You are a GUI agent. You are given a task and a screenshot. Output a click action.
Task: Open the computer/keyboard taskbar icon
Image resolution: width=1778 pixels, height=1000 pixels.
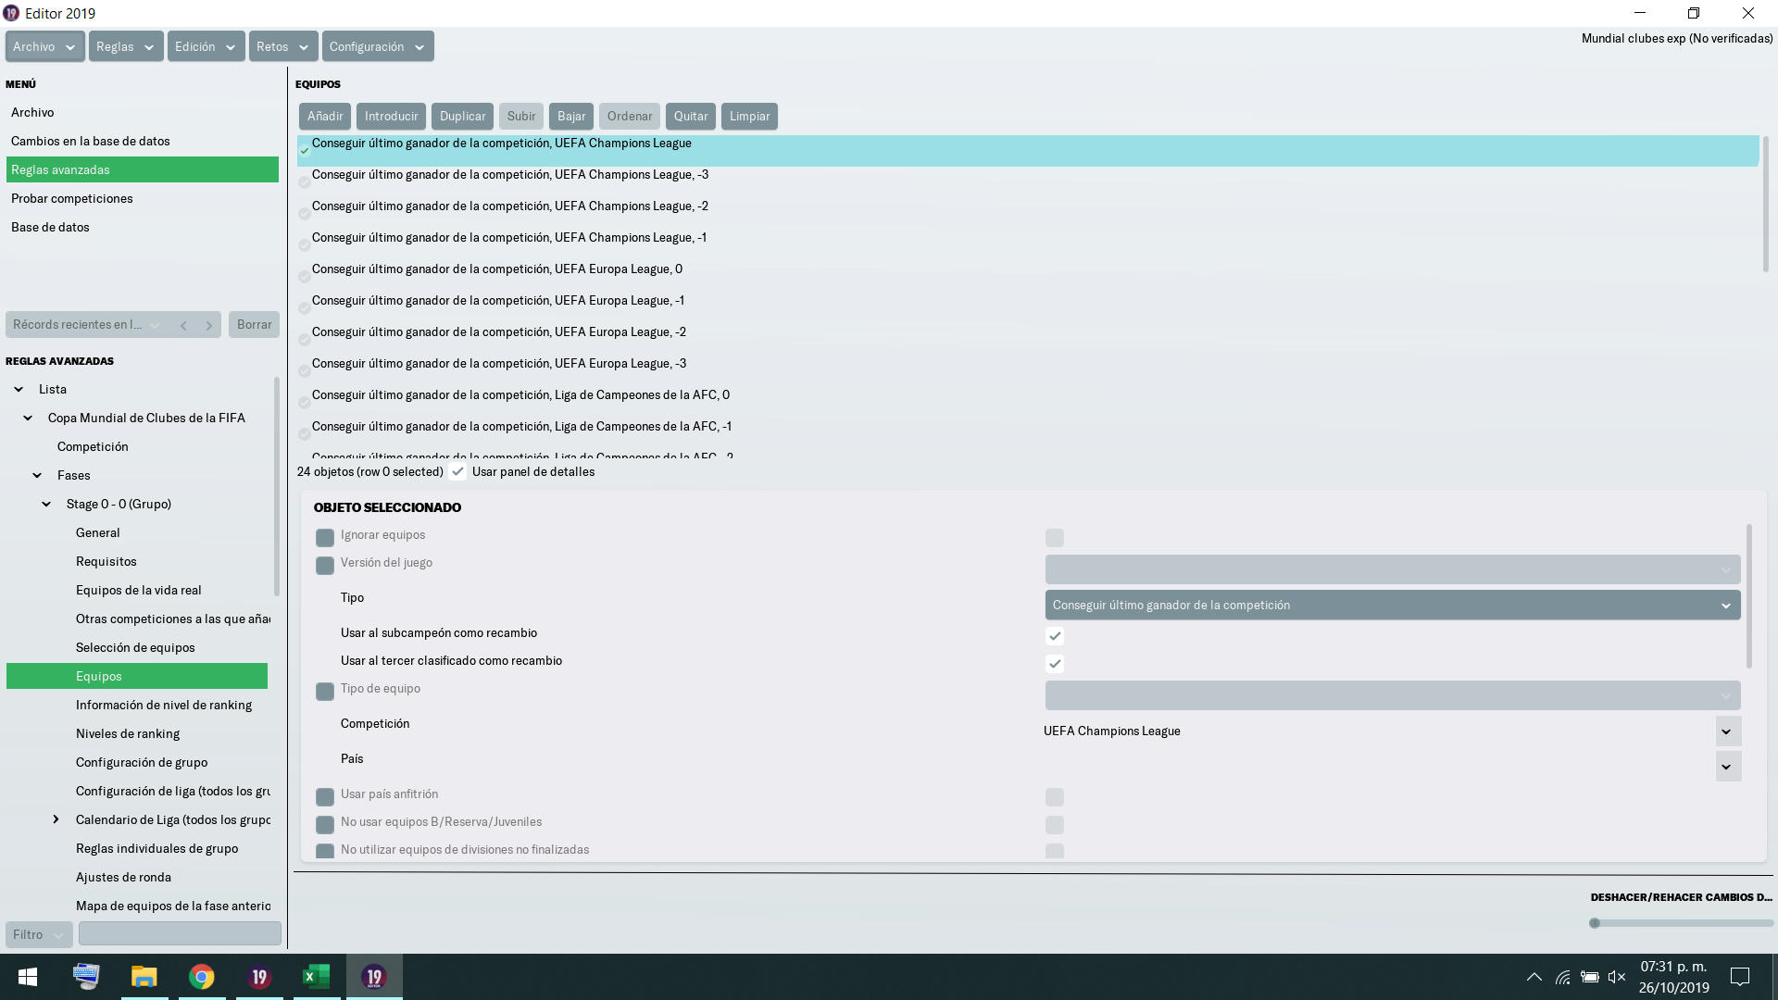(x=86, y=977)
